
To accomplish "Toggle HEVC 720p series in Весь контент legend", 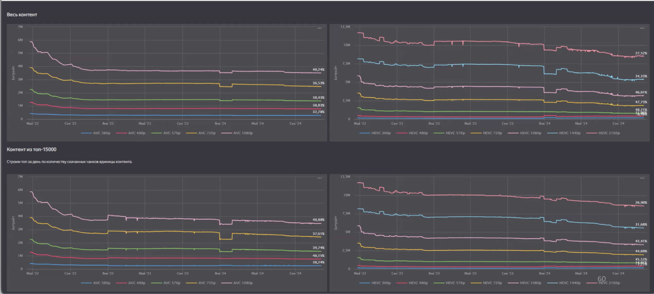I will (486, 133).
